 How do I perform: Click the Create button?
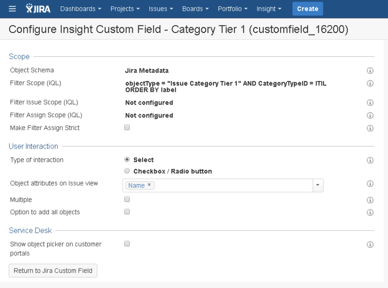[307, 9]
